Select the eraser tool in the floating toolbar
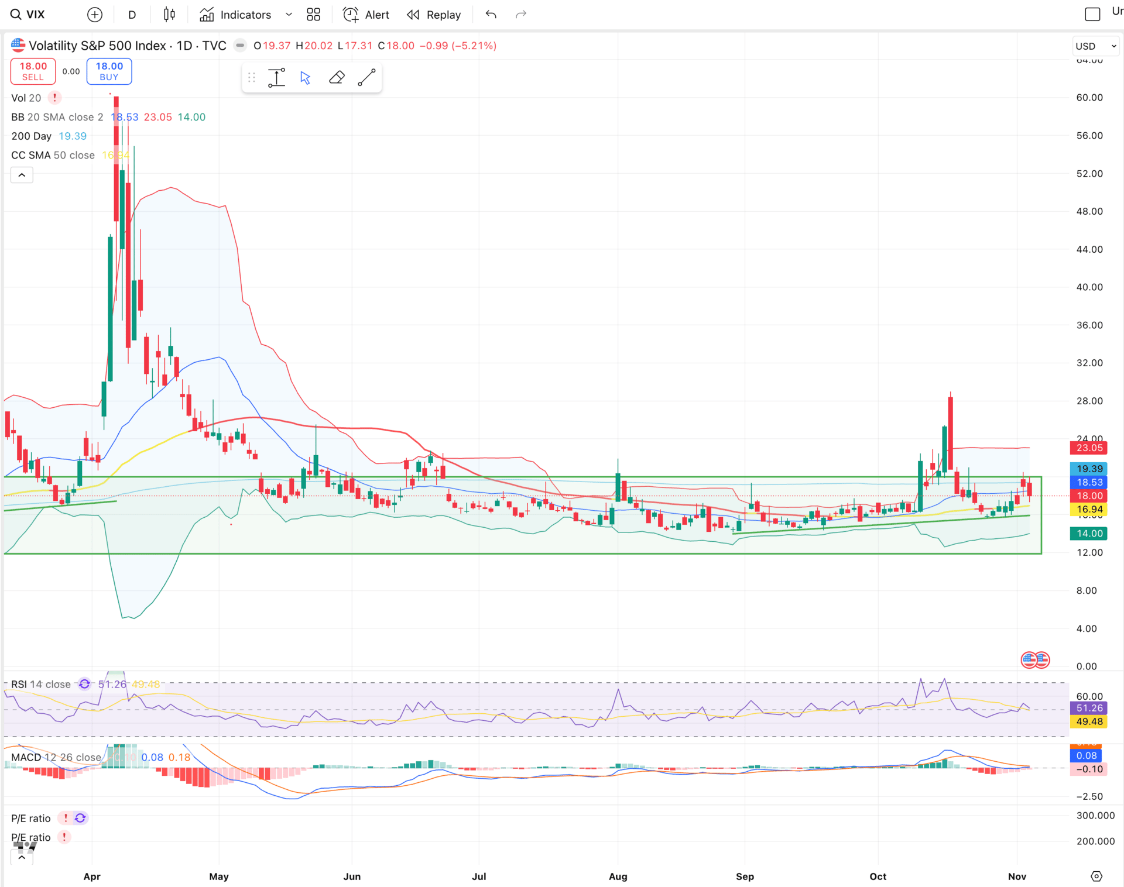 337,78
